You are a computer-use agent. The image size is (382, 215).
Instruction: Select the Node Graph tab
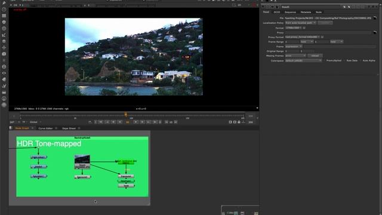(22, 128)
